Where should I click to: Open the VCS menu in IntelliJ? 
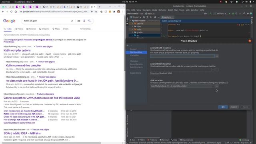[188, 10]
